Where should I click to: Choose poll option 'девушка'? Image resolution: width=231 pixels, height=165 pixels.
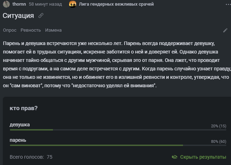tap(20, 125)
